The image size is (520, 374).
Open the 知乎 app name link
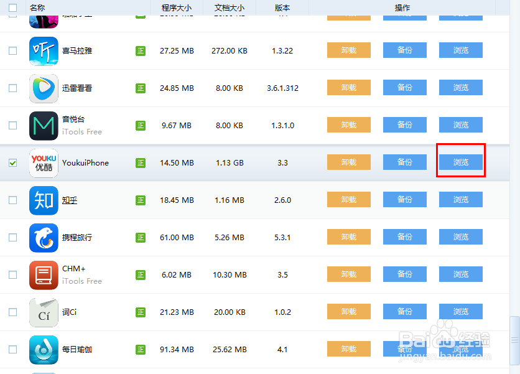click(70, 200)
